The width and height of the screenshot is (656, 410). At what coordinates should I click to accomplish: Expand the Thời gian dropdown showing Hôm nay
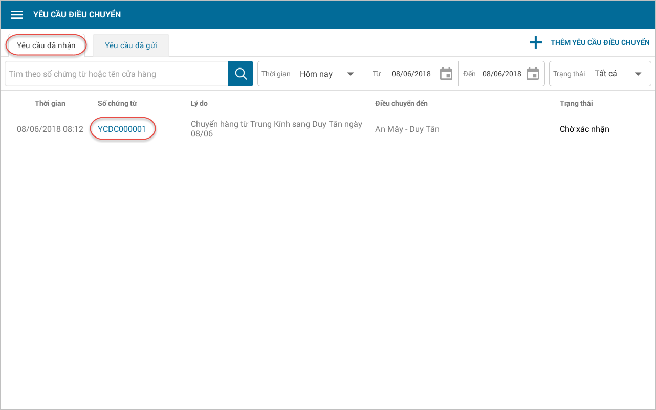(351, 74)
